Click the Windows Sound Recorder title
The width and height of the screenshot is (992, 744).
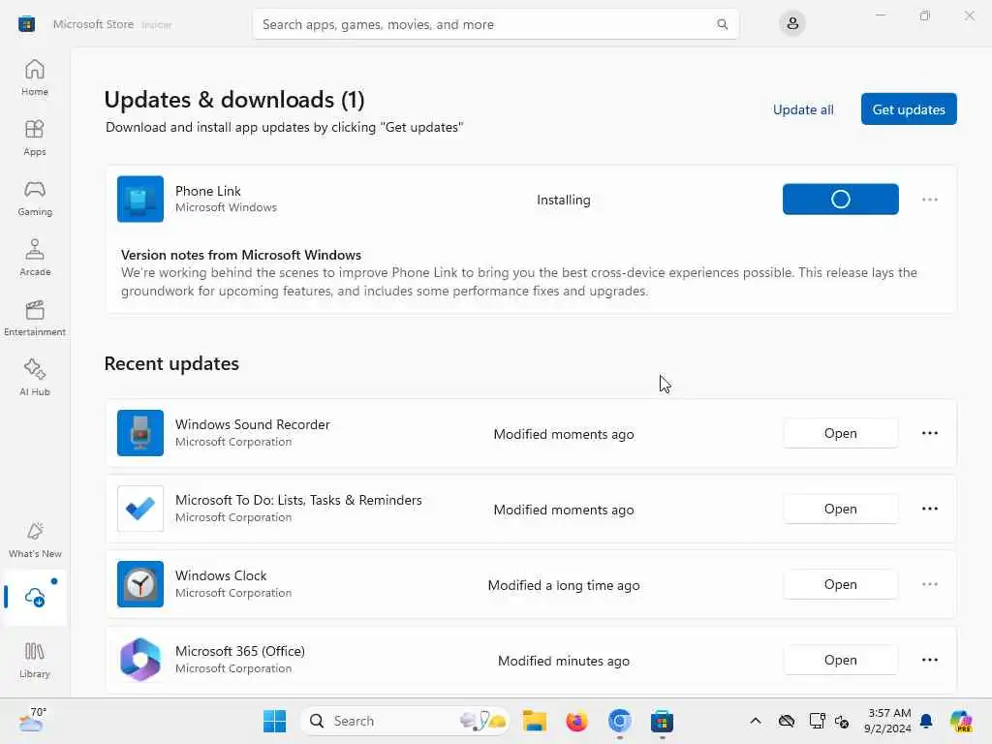(253, 424)
